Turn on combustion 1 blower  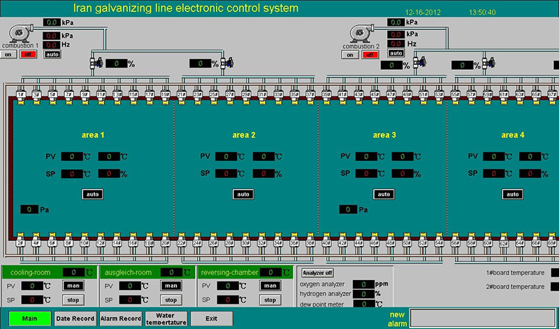pyautogui.click(x=8, y=54)
